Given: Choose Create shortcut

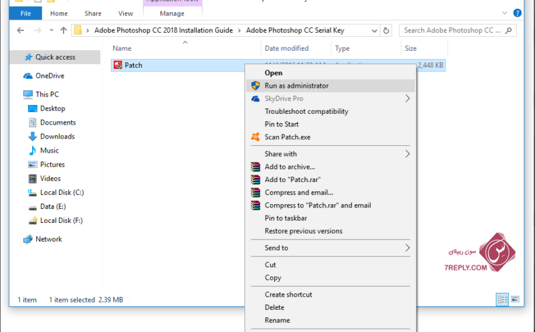Looking at the screenshot, I should 288,295.
